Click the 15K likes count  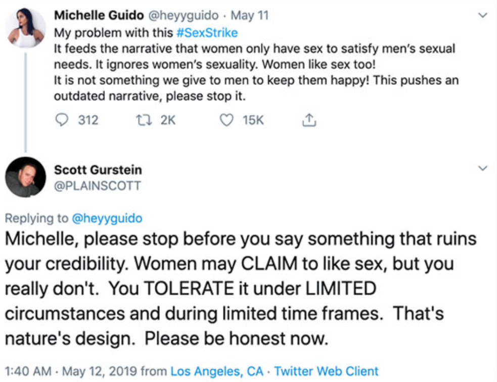point(253,120)
